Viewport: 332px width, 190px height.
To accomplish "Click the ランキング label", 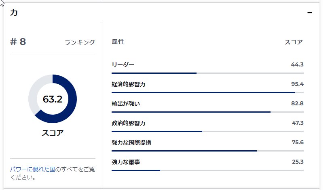I will point(80,42).
